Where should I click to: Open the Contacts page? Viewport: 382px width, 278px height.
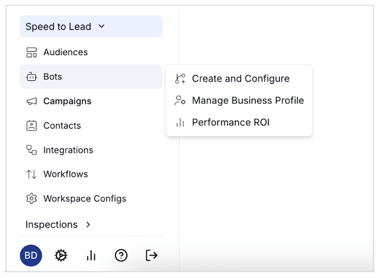click(x=62, y=126)
